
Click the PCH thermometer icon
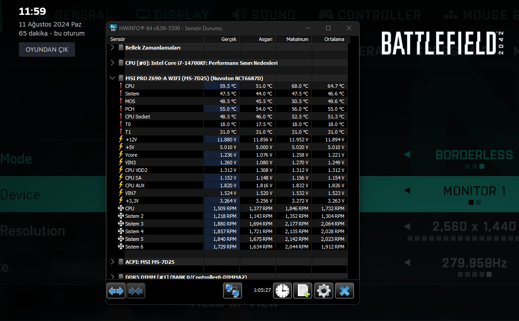click(121, 109)
